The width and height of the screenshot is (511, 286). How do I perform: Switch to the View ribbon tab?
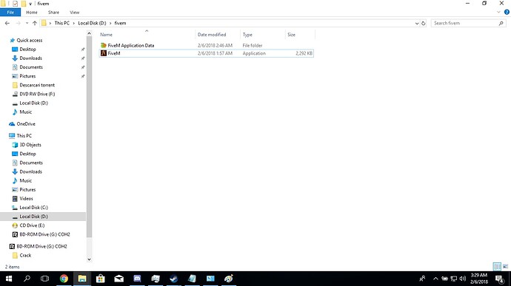[74, 13]
